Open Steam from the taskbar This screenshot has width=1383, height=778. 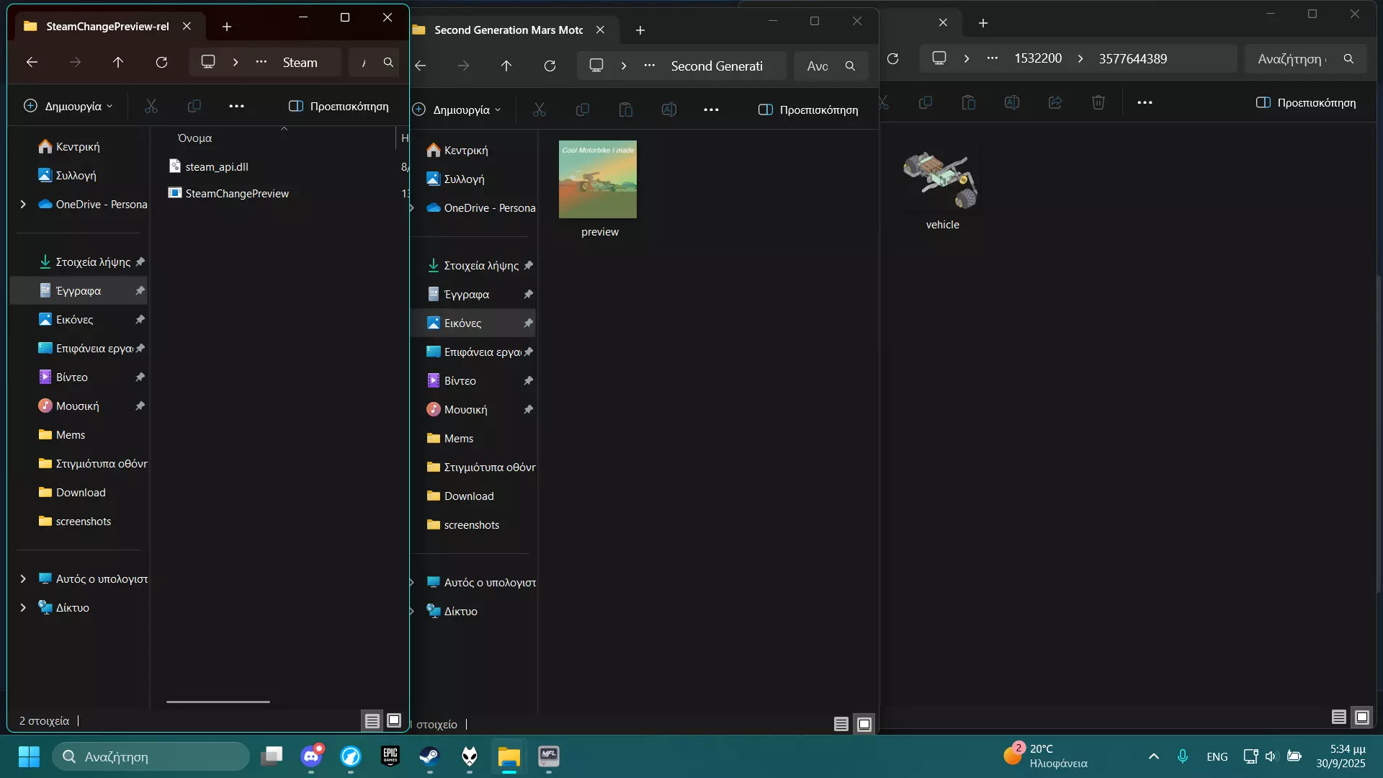pos(430,756)
